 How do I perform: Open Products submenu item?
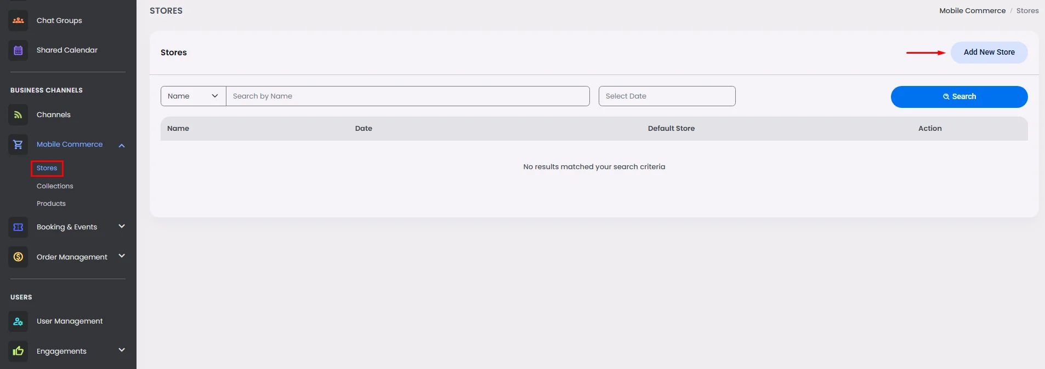[51, 204]
